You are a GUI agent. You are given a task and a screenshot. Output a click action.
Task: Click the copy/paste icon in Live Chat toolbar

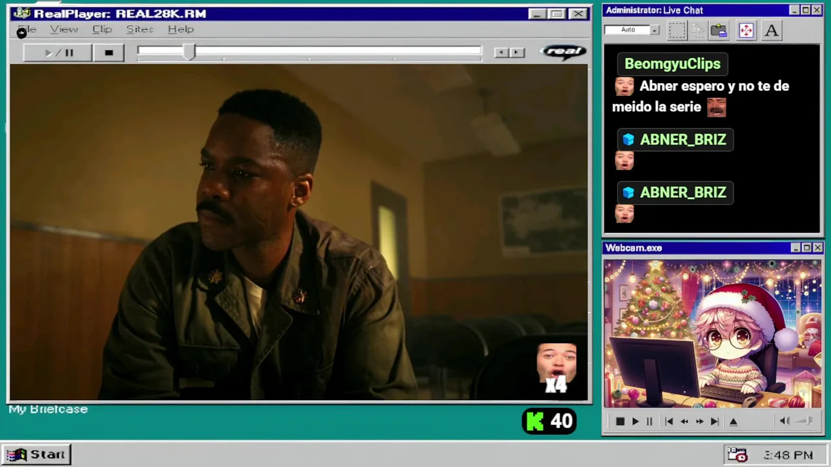pos(698,30)
